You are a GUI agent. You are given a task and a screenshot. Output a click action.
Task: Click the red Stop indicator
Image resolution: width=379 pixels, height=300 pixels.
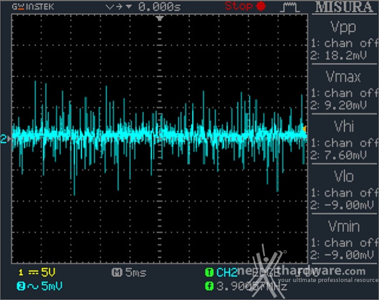(245, 6)
